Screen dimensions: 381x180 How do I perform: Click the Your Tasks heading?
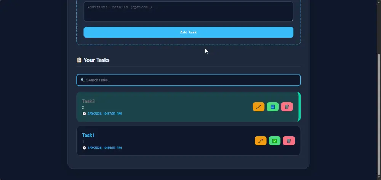(x=96, y=60)
